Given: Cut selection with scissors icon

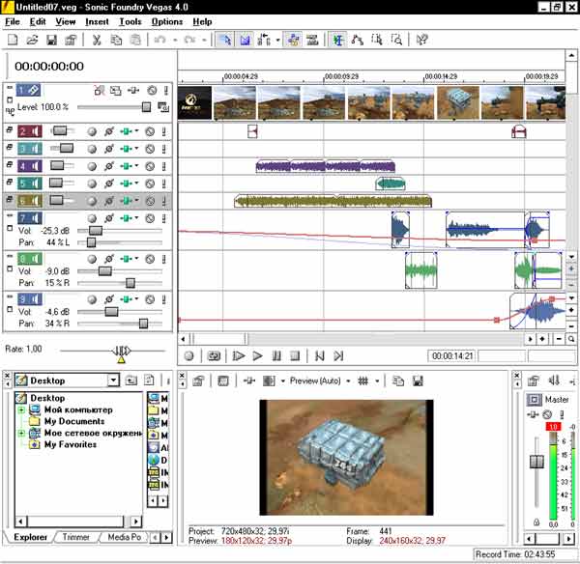Looking at the screenshot, I should (x=97, y=40).
